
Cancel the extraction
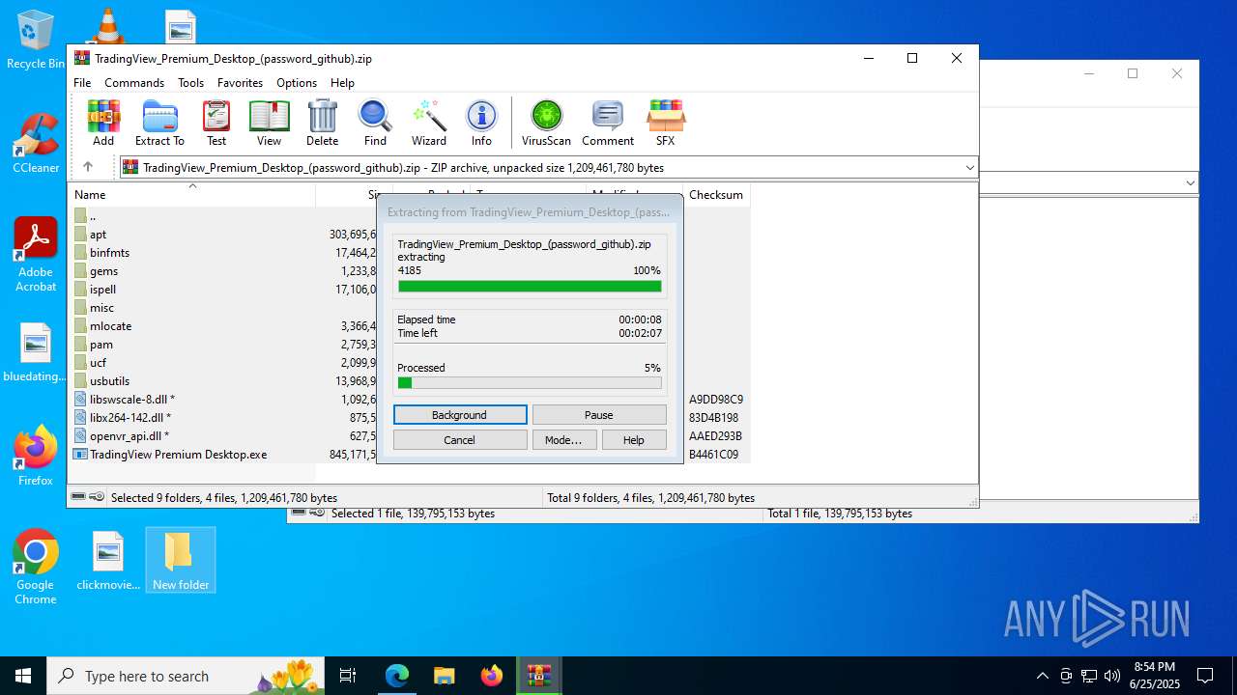(460, 440)
